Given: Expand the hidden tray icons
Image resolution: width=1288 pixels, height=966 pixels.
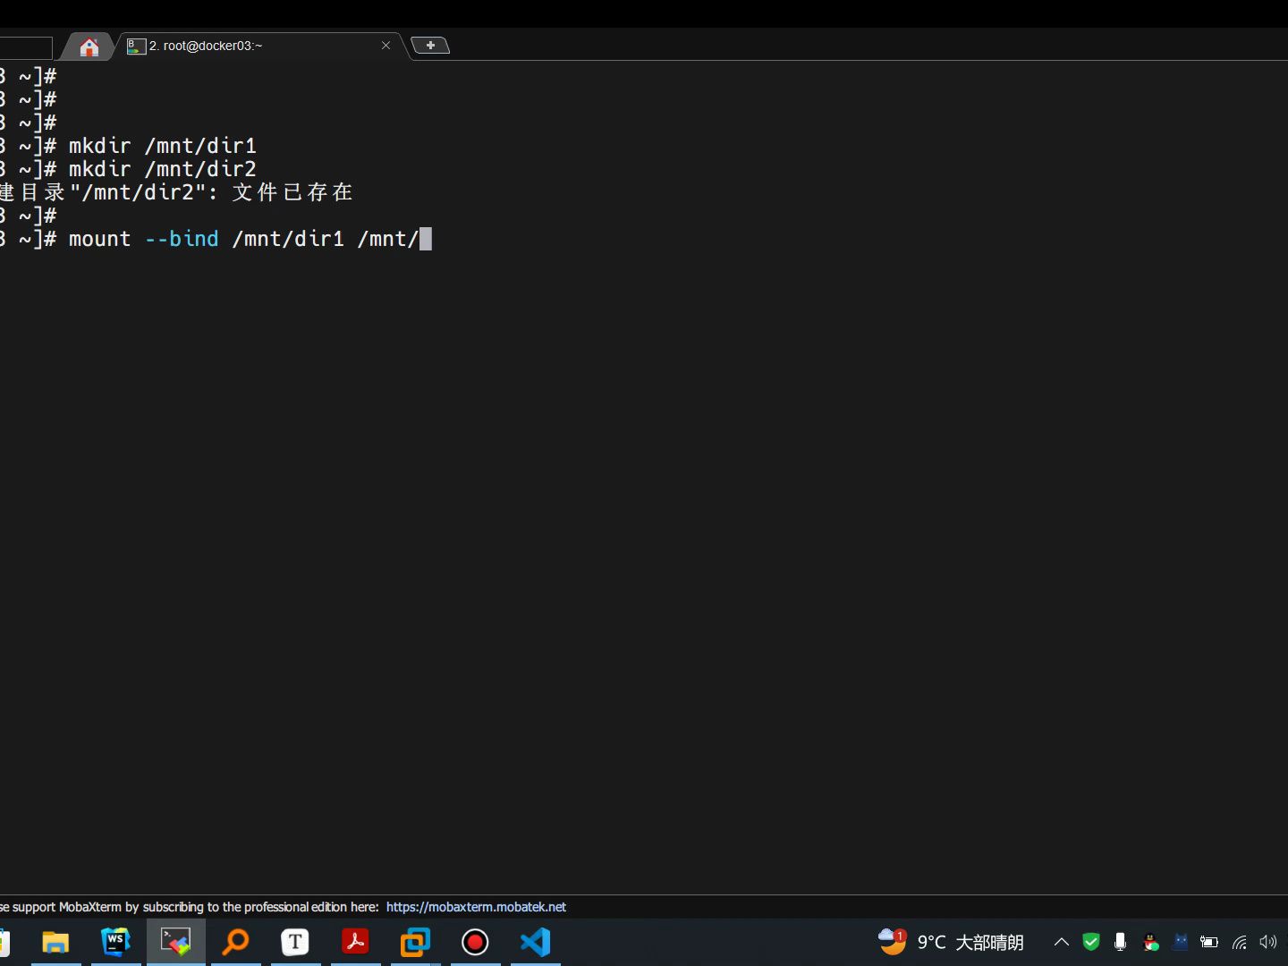Looking at the screenshot, I should click(1061, 942).
